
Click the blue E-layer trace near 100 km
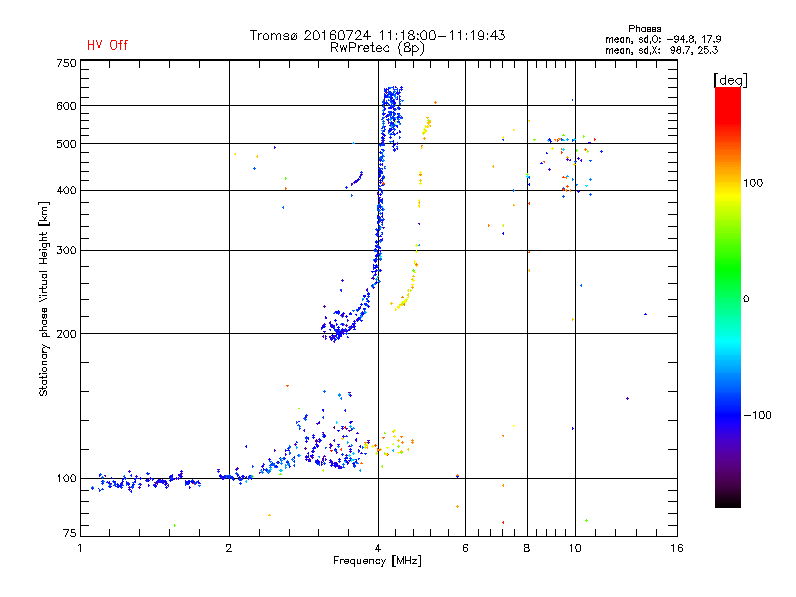tap(147, 481)
